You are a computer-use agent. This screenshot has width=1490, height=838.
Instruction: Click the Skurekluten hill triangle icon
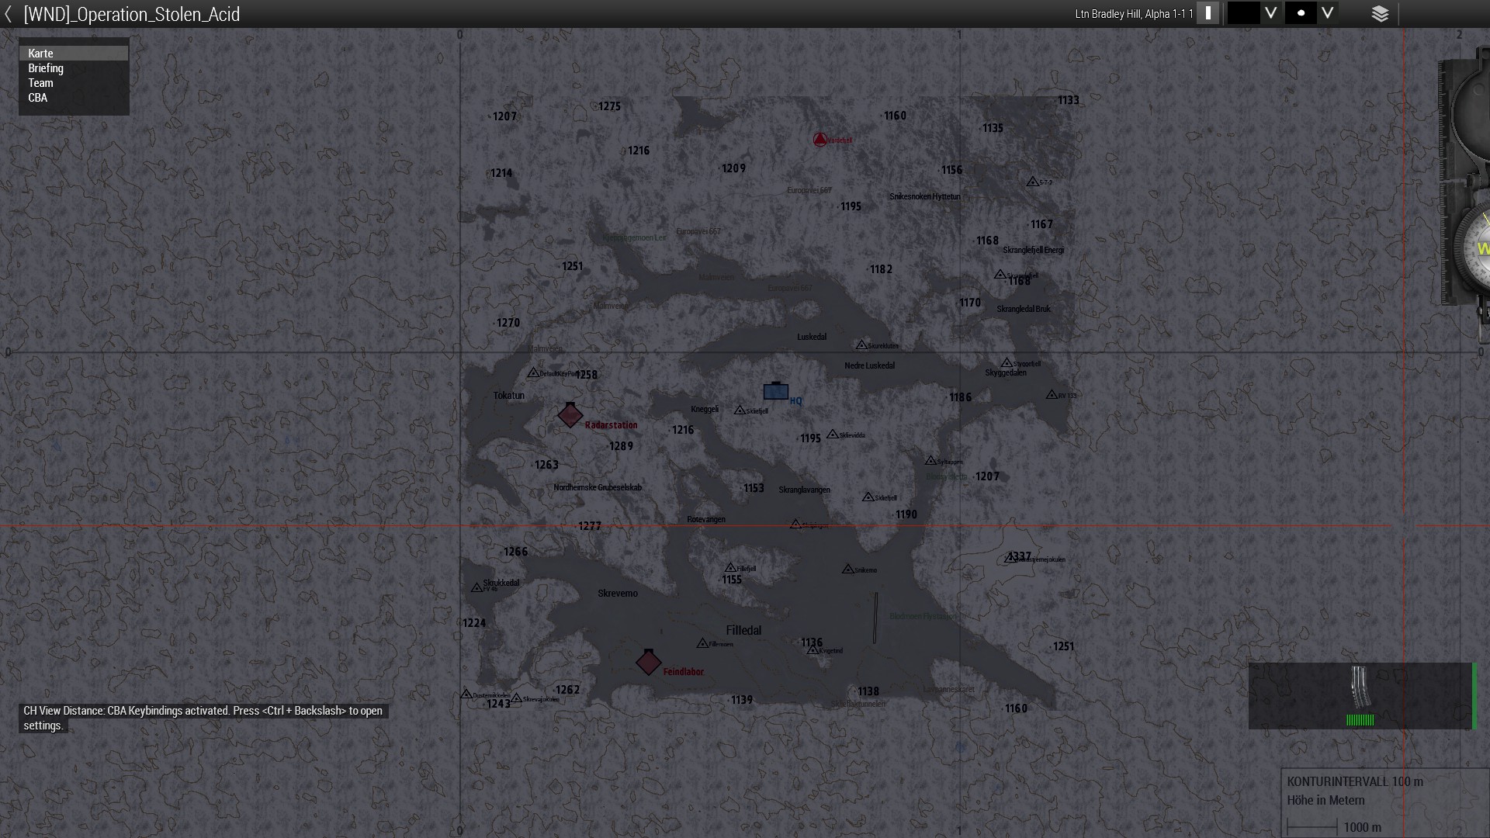click(x=861, y=345)
